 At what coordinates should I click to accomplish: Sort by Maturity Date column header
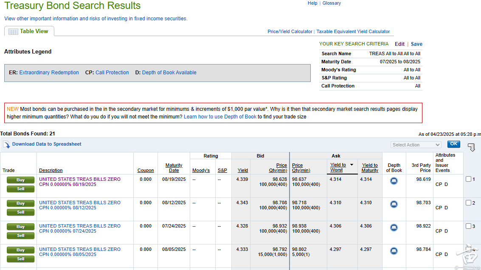[174, 168]
